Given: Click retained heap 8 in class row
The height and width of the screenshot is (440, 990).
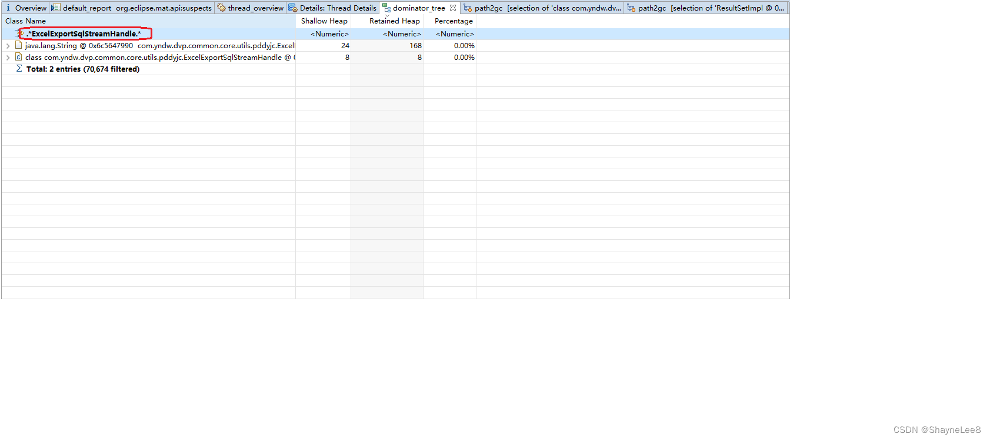Looking at the screenshot, I should 419,57.
